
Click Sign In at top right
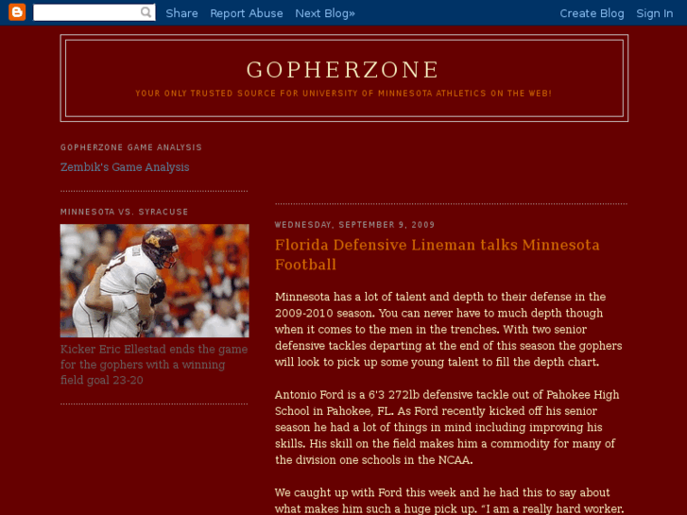point(655,13)
